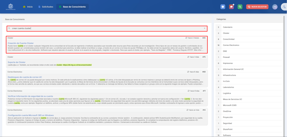Viewport: 287px width, 137px height.
Task: Open the PS user profile avatar
Action: pyautogui.click(x=275, y=7)
